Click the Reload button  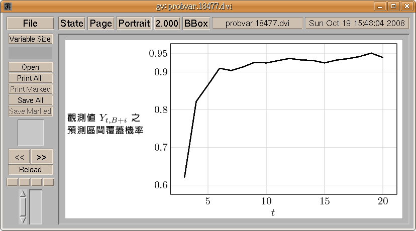coord(30,170)
